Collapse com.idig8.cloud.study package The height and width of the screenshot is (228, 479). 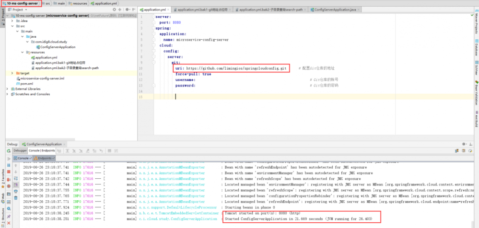[27, 42]
